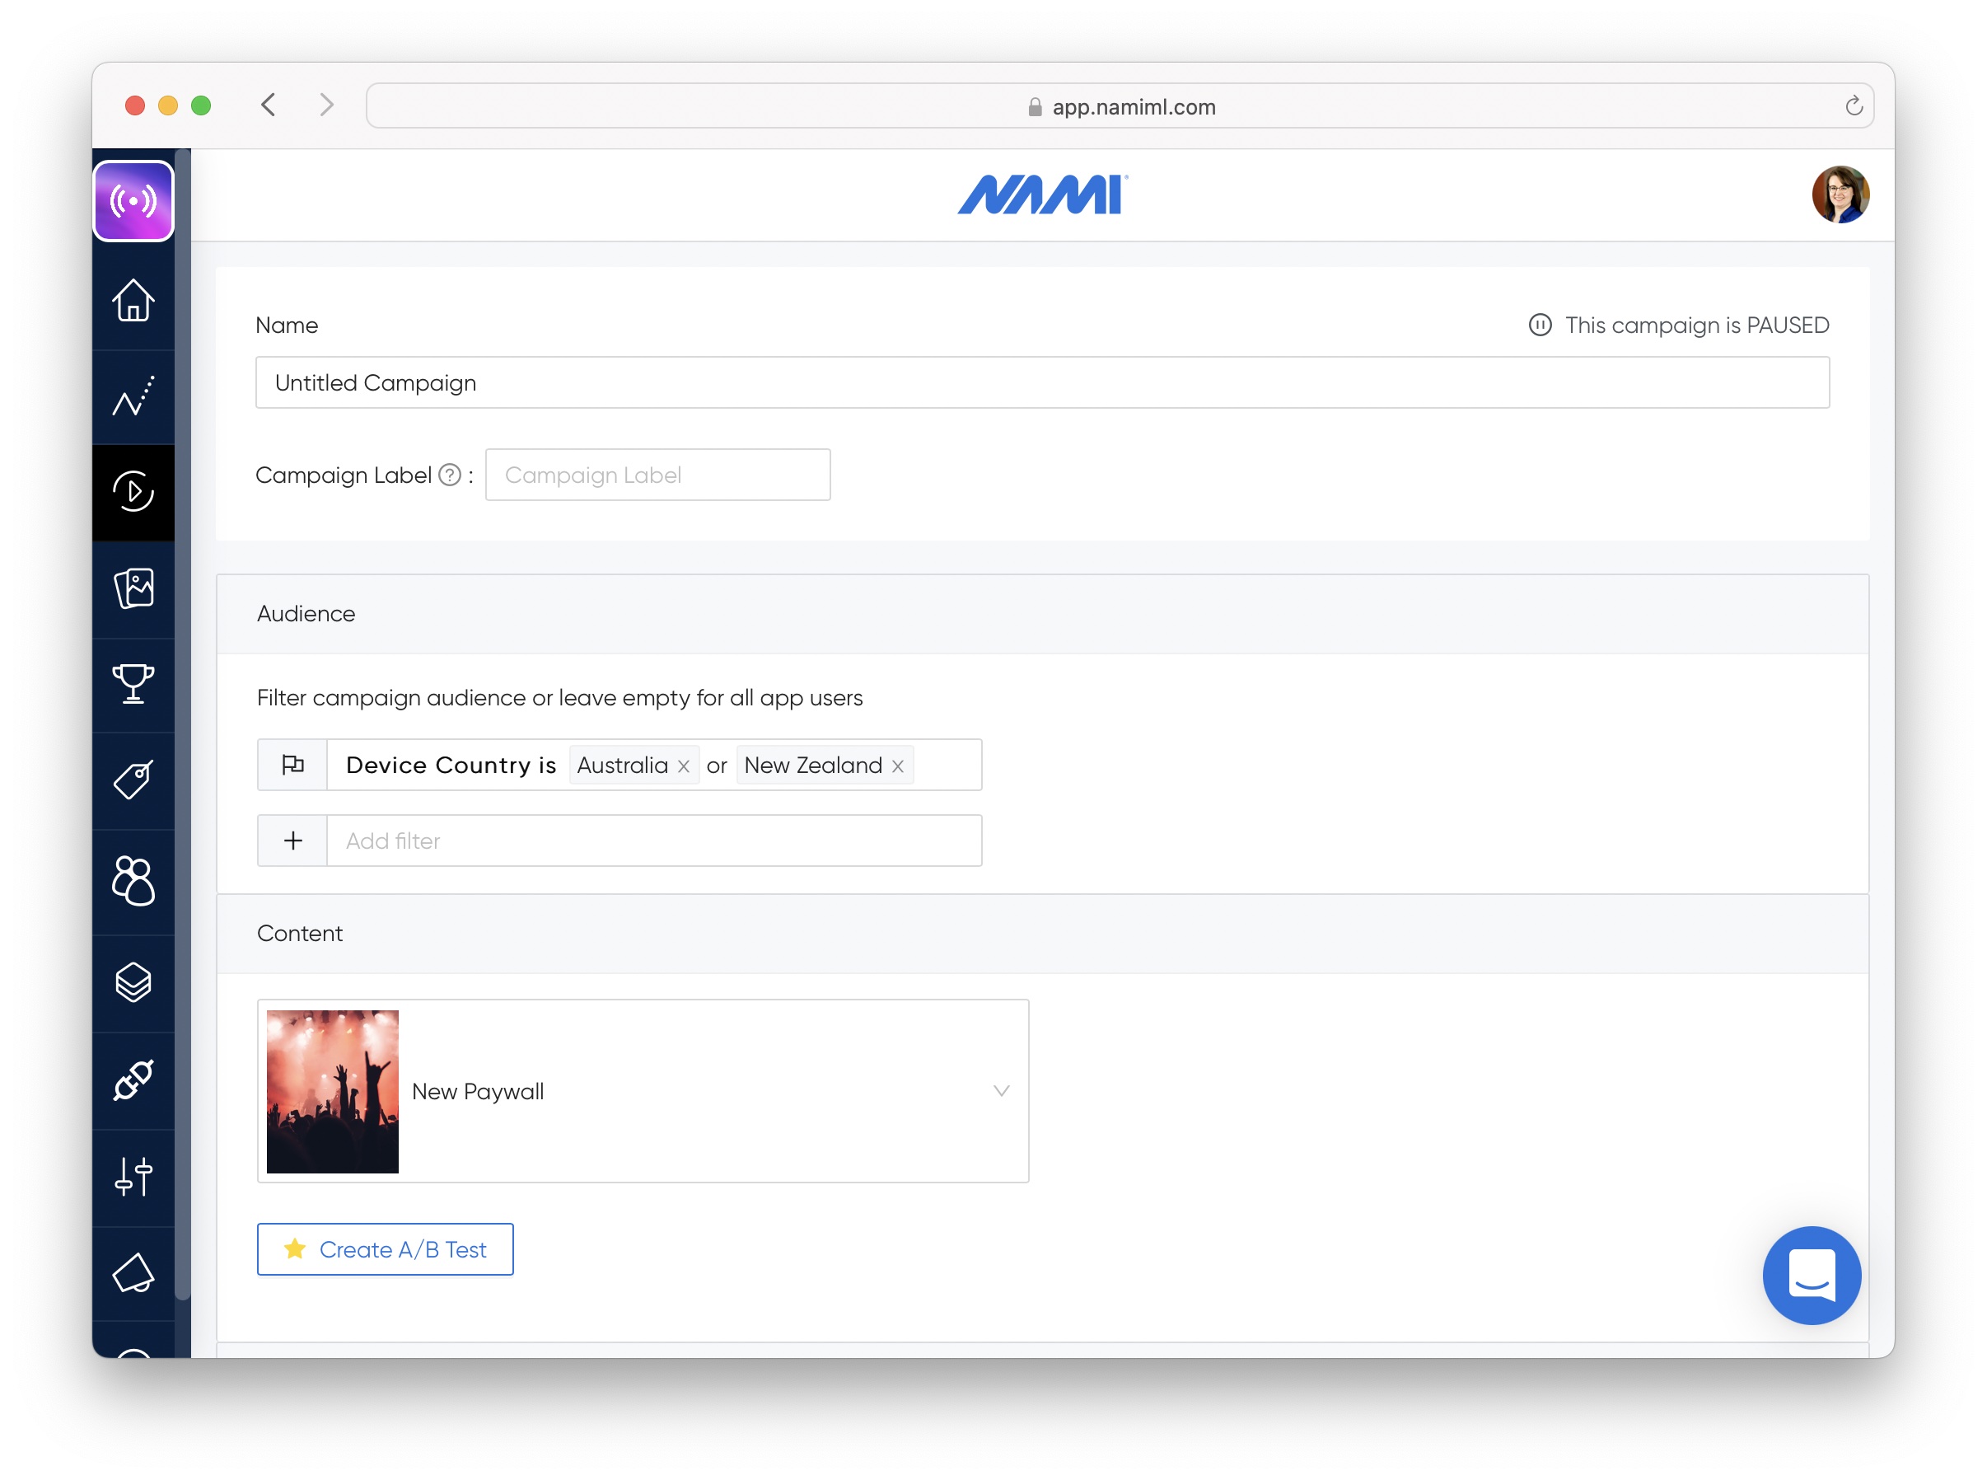The width and height of the screenshot is (1987, 1480).
Task: Open the sliders settings sidebar icon
Action: coord(133,1176)
